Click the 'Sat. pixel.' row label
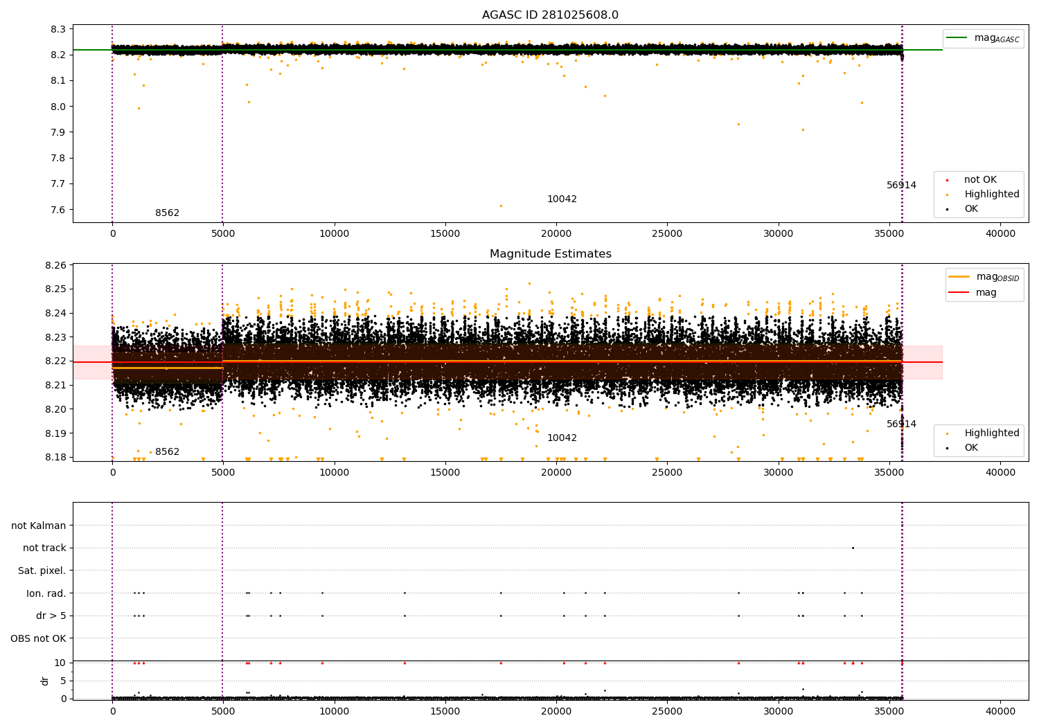Screen dimensions: 1039x727 pyautogui.click(x=42, y=571)
